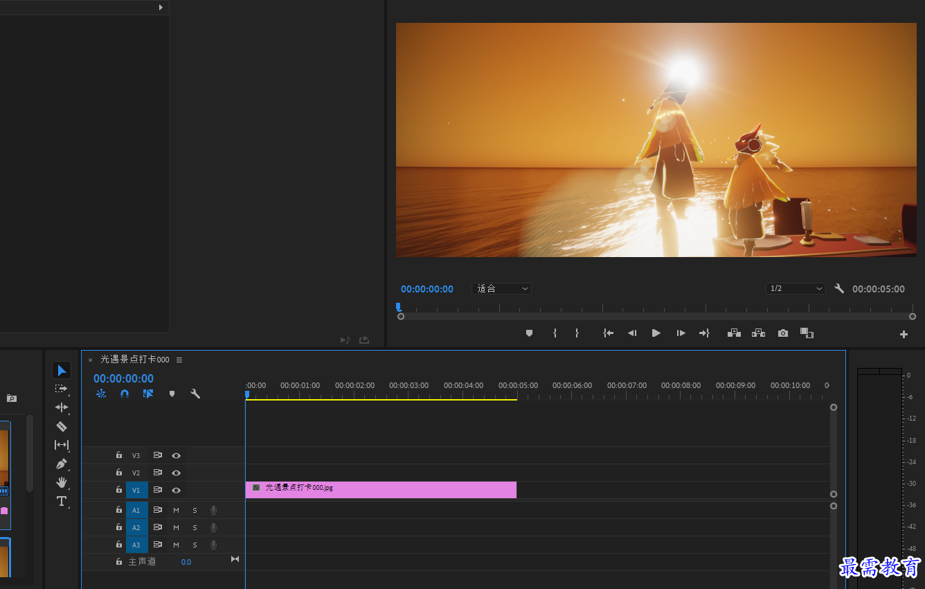Screen dimensions: 925x589
Task: Click master track volume value 0.0
Action: click(186, 562)
